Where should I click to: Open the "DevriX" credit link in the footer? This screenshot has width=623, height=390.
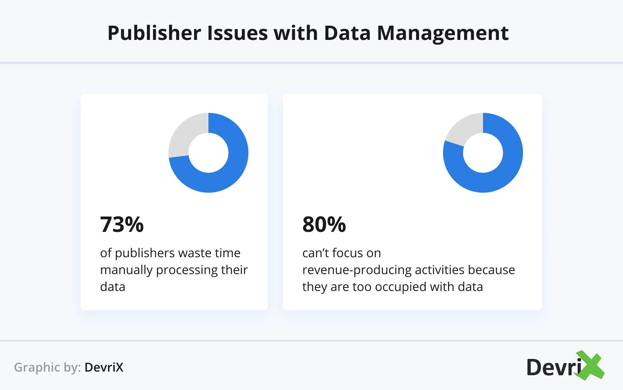pos(104,367)
